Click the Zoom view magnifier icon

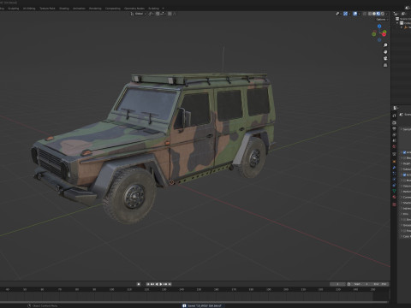point(385,45)
